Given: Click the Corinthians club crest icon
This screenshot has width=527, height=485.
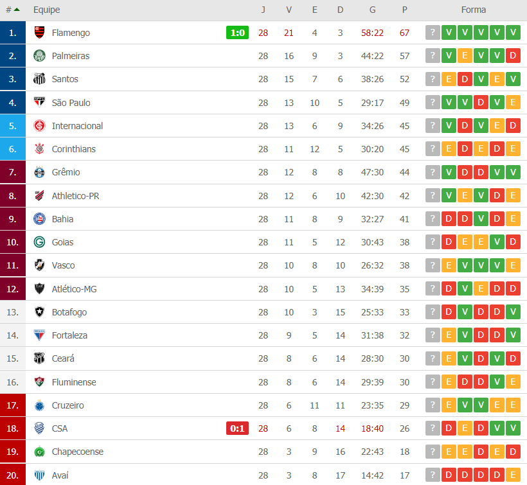Looking at the screenshot, I should click(40, 149).
